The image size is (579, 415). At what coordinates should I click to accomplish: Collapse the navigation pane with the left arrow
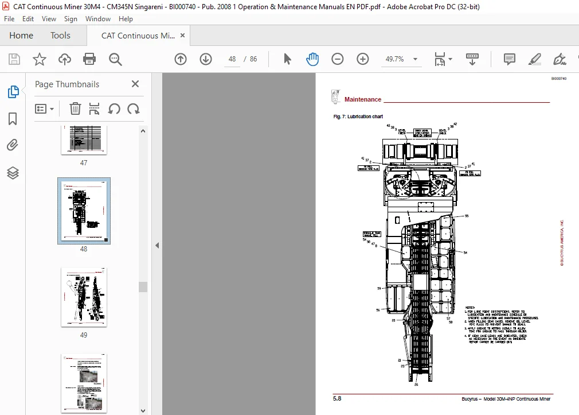(157, 245)
